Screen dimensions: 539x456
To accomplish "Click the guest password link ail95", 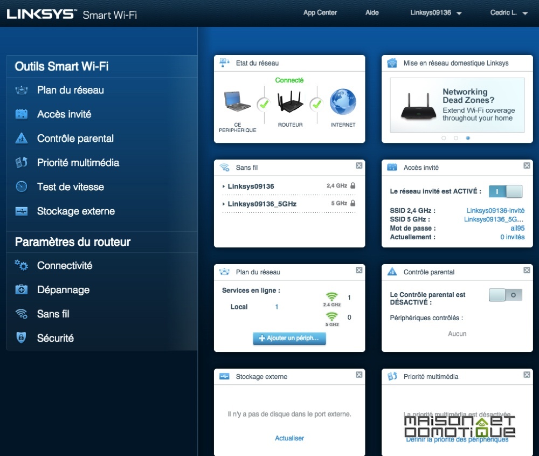I will [x=517, y=228].
